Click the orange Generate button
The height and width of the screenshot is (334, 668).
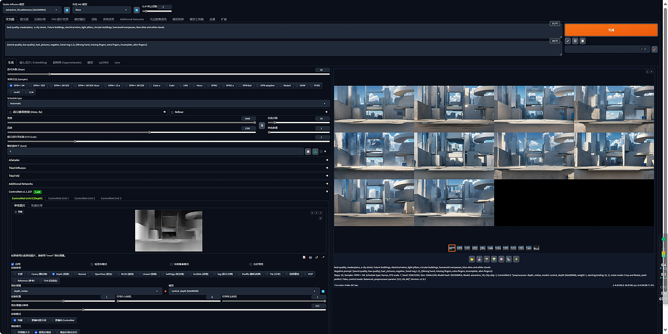pyautogui.click(x=611, y=30)
